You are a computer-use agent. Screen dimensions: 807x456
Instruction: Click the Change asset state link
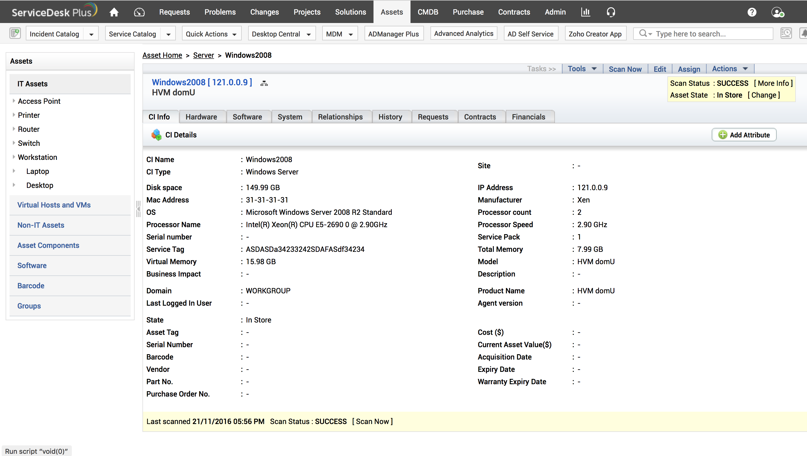764,95
